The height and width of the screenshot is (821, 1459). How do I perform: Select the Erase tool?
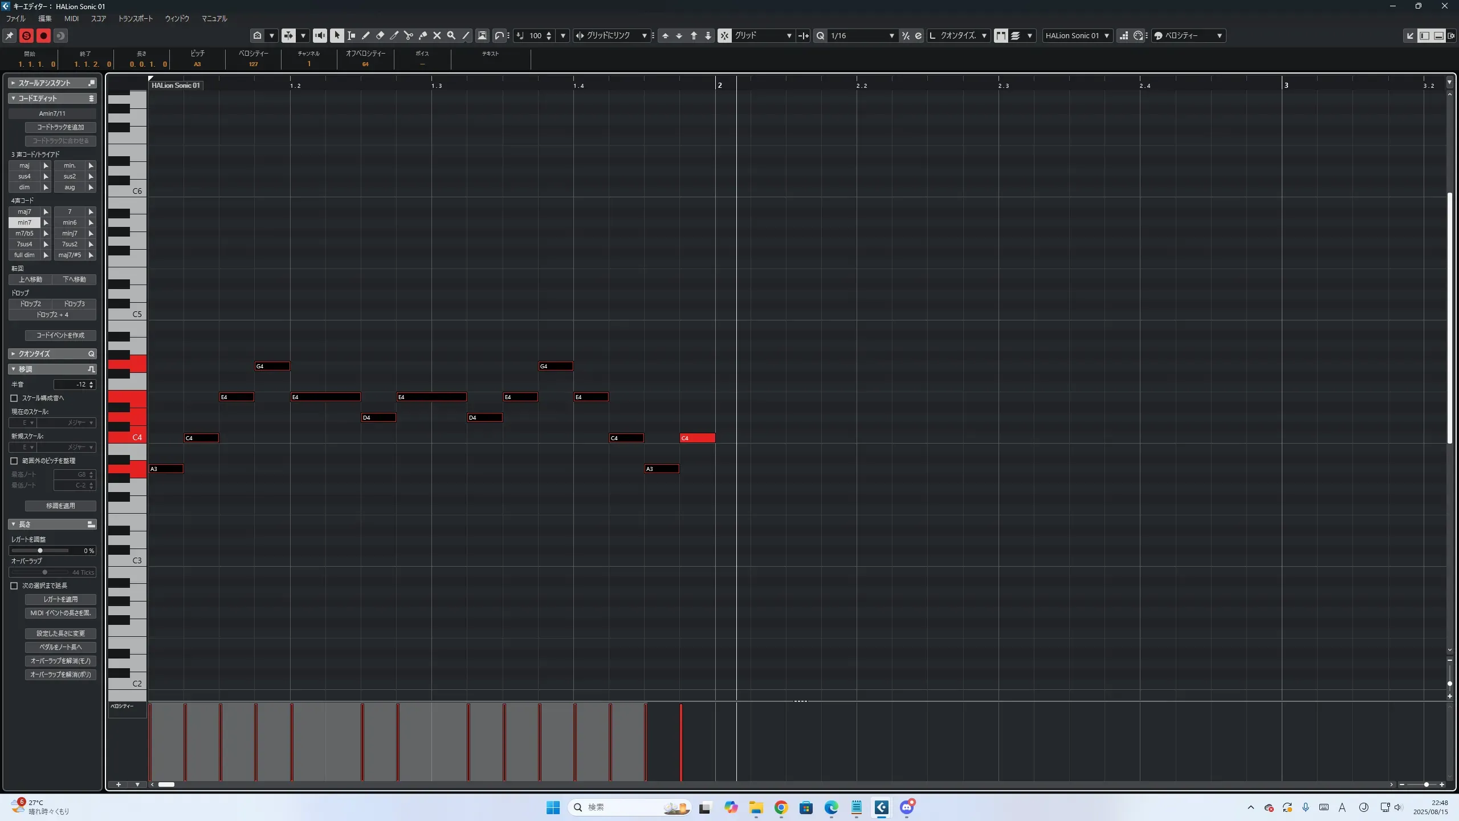[x=380, y=35]
